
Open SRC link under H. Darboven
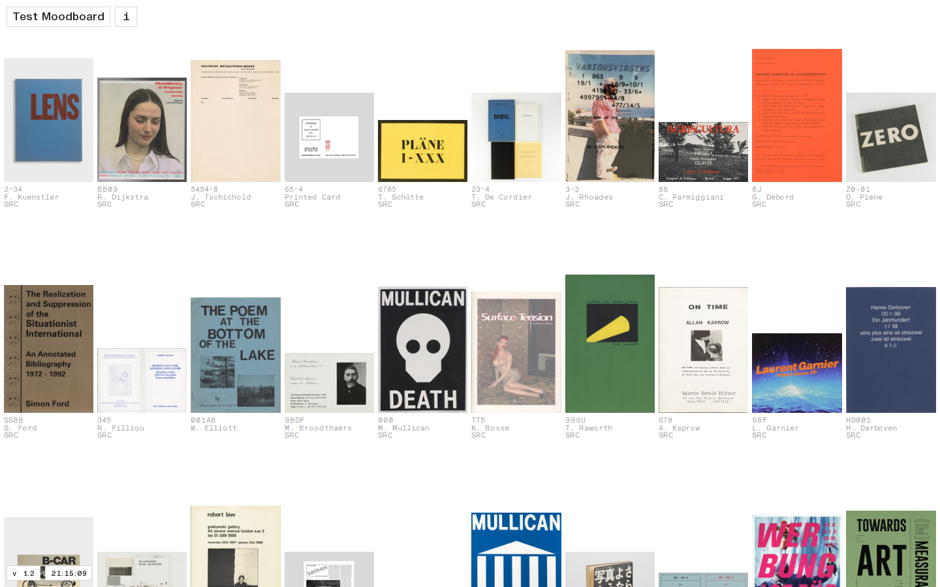(853, 436)
